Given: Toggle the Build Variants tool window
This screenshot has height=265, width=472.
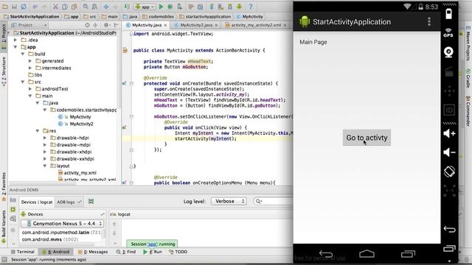Looking at the screenshot, I should [x=4, y=226].
